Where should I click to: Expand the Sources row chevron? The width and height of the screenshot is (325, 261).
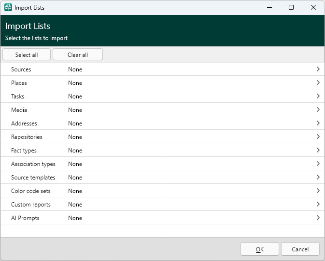coord(318,69)
